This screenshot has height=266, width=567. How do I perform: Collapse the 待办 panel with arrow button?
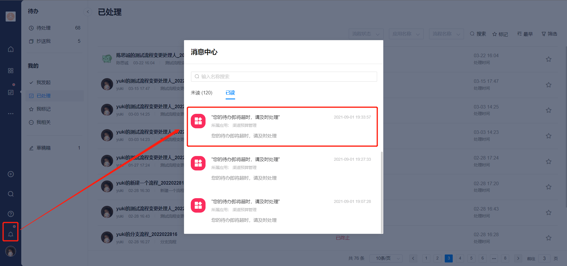click(x=88, y=12)
